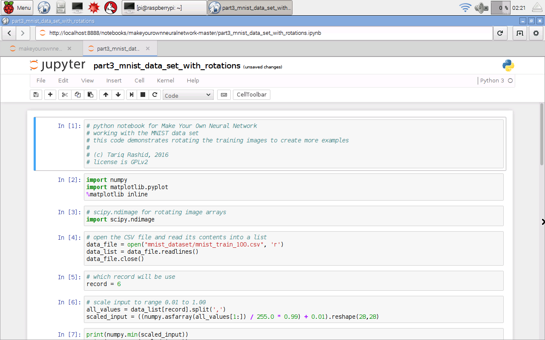Copy selected cells icon in Jupyter toolbar
This screenshot has width=545, height=340.
pos(77,95)
